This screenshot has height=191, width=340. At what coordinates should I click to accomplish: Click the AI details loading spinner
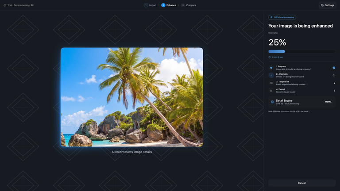[x=334, y=75]
